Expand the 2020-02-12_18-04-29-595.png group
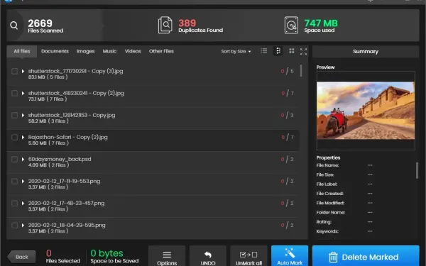 pos(23,225)
